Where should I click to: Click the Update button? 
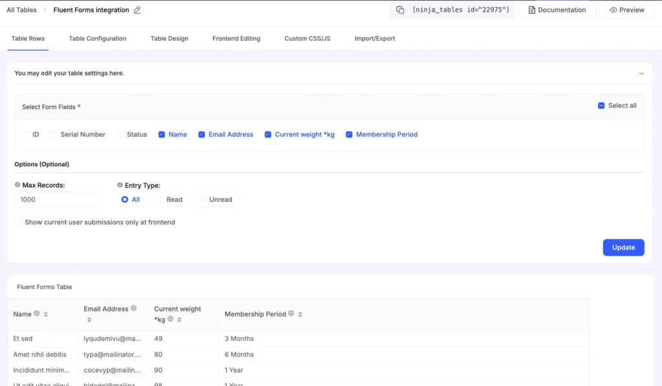[x=623, y=247]
